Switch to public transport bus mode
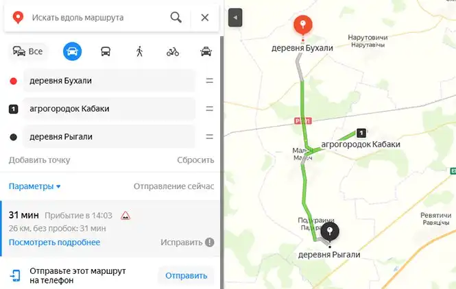Screen dimensions: 456x289 [106, 51]
